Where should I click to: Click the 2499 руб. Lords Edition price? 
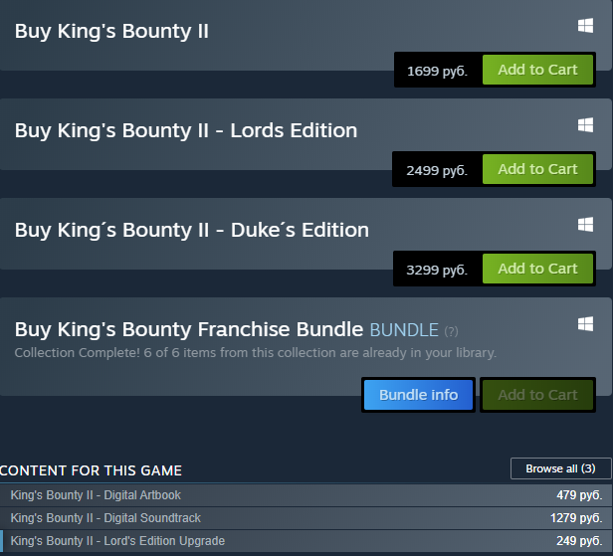(437, 170)
